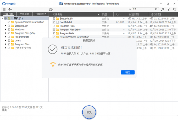Go back using the left arrow icon
The width and height of the screenshot is (178, 120).
pos(10,9)
